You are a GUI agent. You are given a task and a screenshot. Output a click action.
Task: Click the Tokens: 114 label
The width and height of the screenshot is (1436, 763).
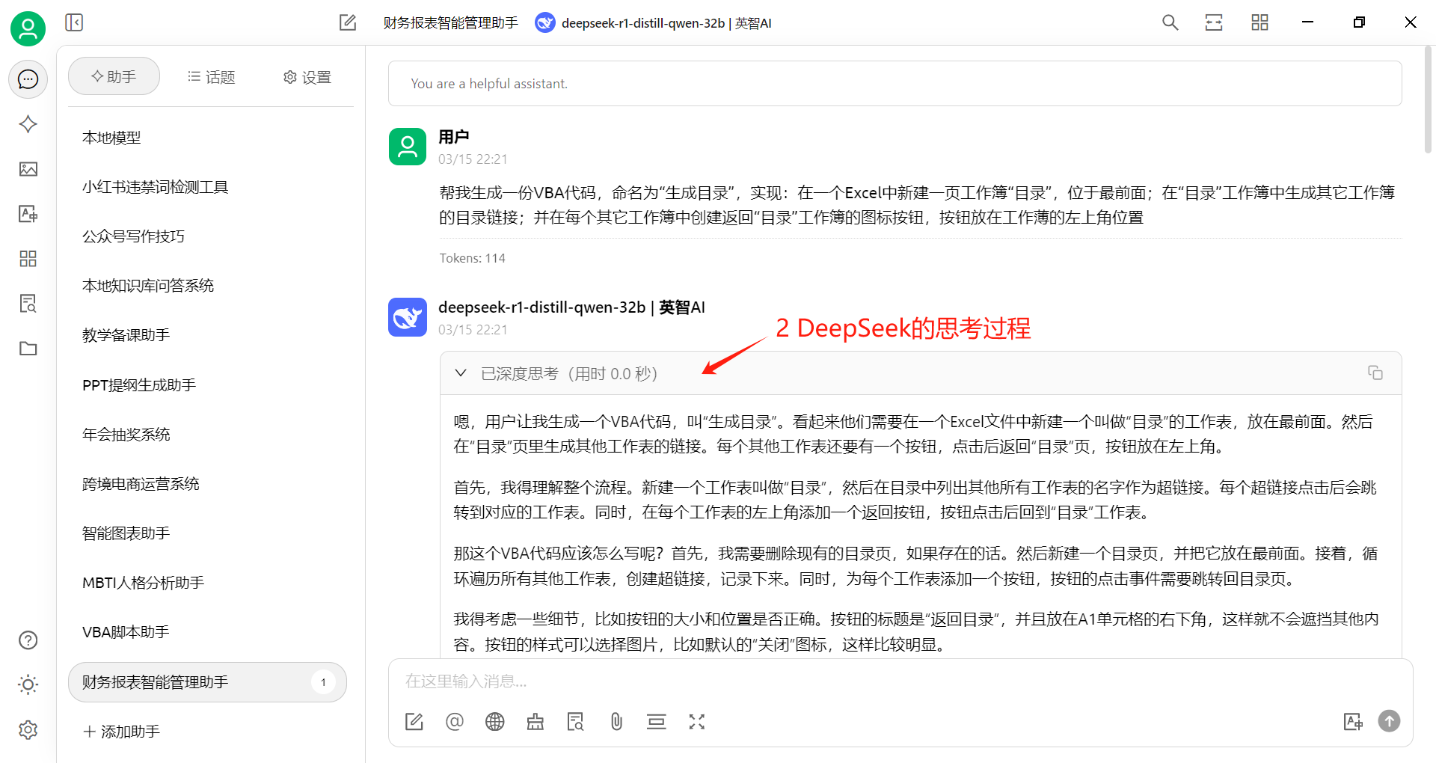pos(472,258)
